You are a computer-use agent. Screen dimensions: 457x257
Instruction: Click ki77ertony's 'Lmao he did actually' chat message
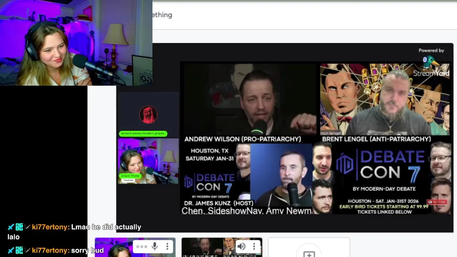[x=74, y=232]
